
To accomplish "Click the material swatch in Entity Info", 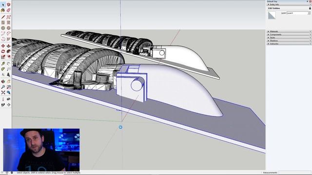I will [272, 15].
